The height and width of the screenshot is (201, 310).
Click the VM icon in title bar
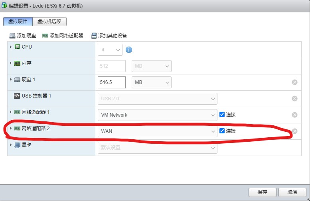(4, 5)
